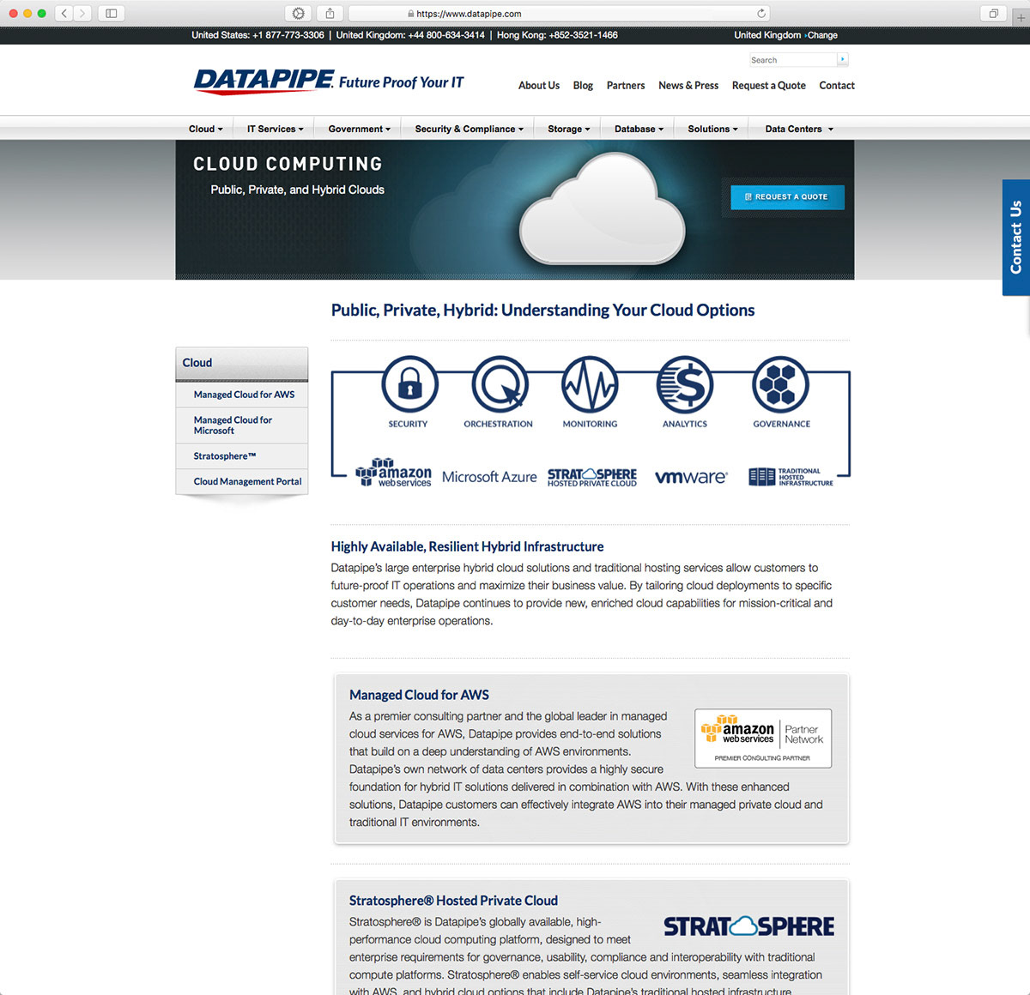
Task: Click Safari back arrow button
Action: coord(64,14)
